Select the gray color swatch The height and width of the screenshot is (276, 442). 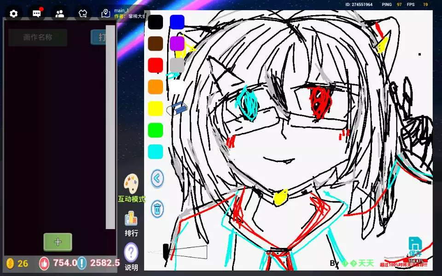coord(177,65)
